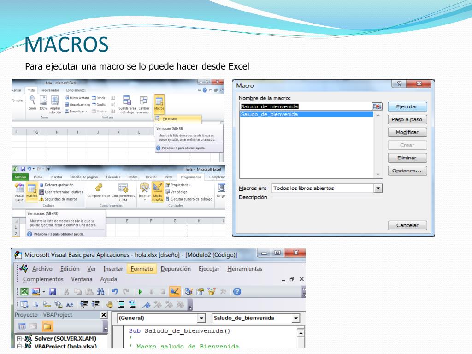
Task: Click List Properties/Methods icon in VBA Edit toolbar
Action: point(24,304)
